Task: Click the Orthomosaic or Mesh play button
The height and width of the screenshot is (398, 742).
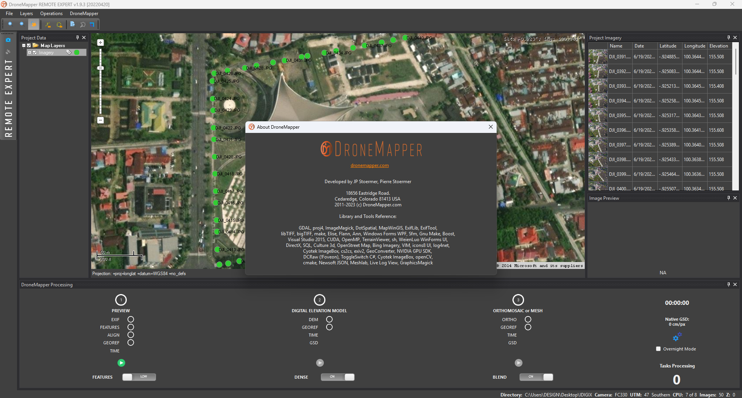Action: [519, 363]
